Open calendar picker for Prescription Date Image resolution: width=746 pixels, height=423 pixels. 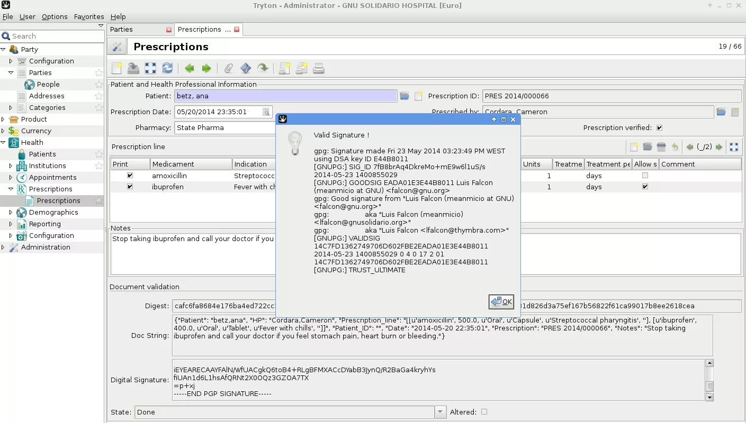coord(266,112)
